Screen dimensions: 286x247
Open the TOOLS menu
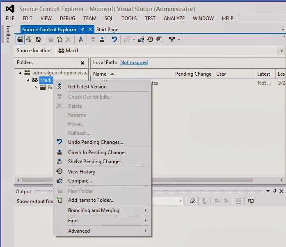[129, 18]
